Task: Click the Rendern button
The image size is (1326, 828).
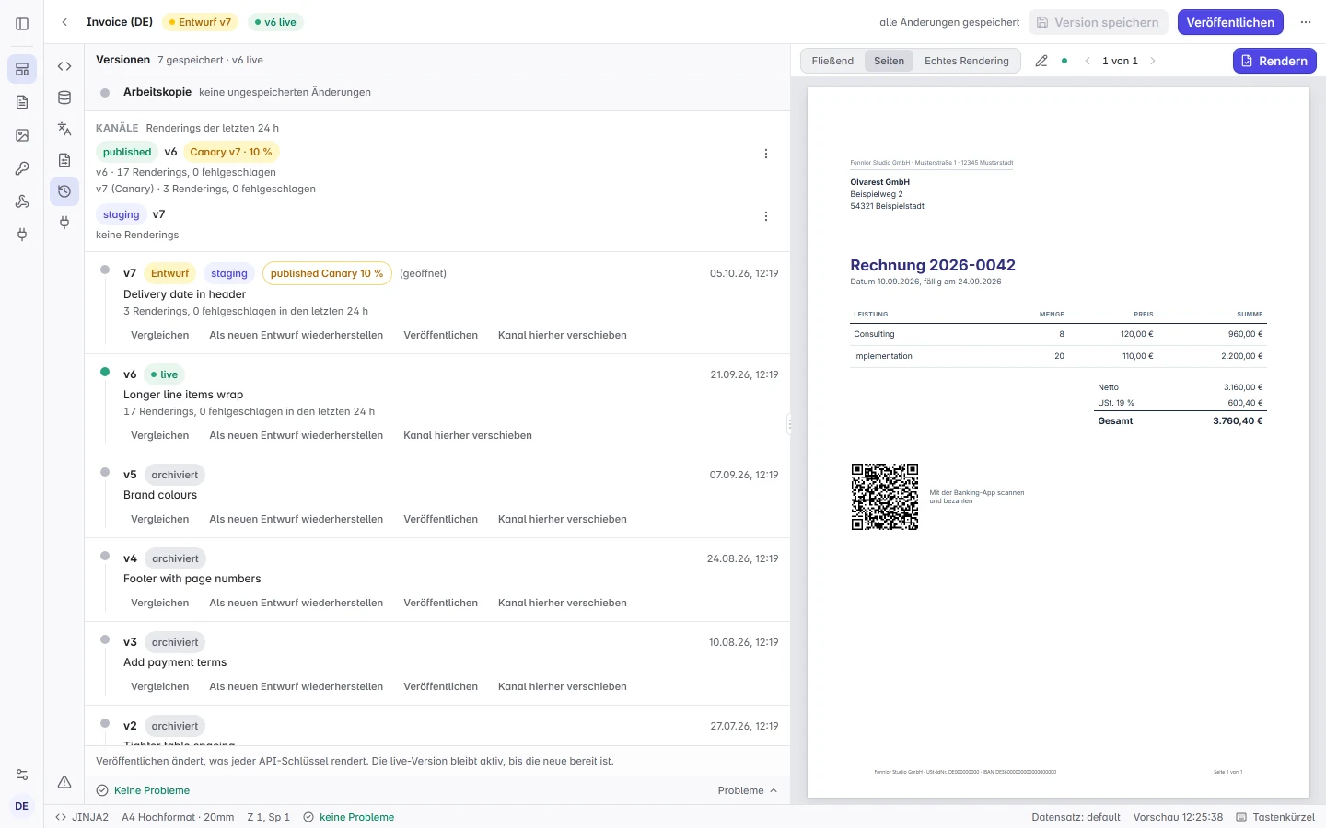Action: point(1274,61)
